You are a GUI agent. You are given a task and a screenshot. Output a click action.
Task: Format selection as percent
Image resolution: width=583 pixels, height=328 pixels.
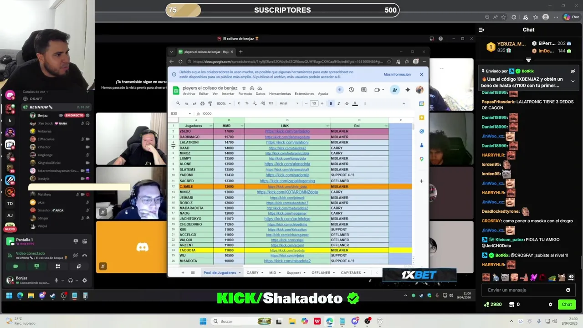pos(247,103)
